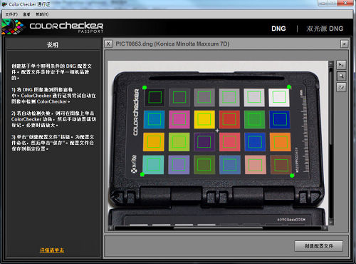Viewport: 356px width, 264px height.
Task: Go to next image with arrow button
Action: coord(344,44)
